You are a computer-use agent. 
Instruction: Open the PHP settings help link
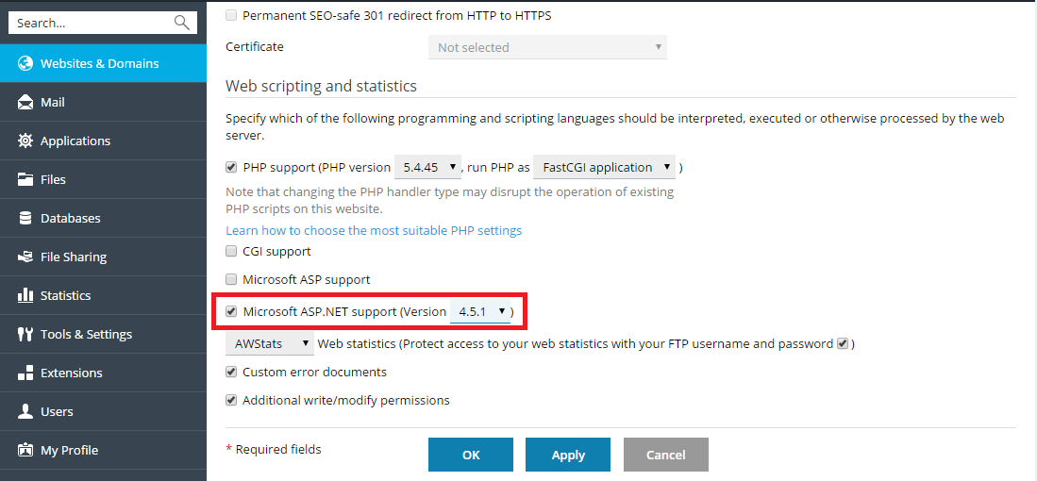tap(373, 230)
